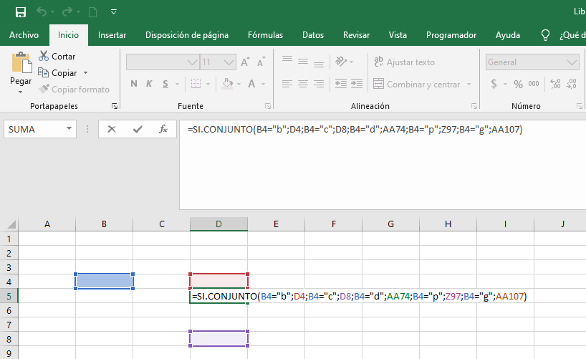Open the Archivo menu
The height and width of the screenshot is (359, 586).
tap(24, 35)
